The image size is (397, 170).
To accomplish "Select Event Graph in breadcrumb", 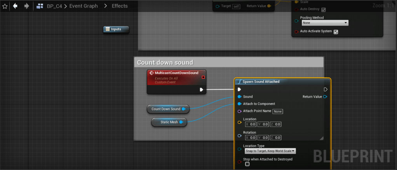I will (x=84, y=6).
